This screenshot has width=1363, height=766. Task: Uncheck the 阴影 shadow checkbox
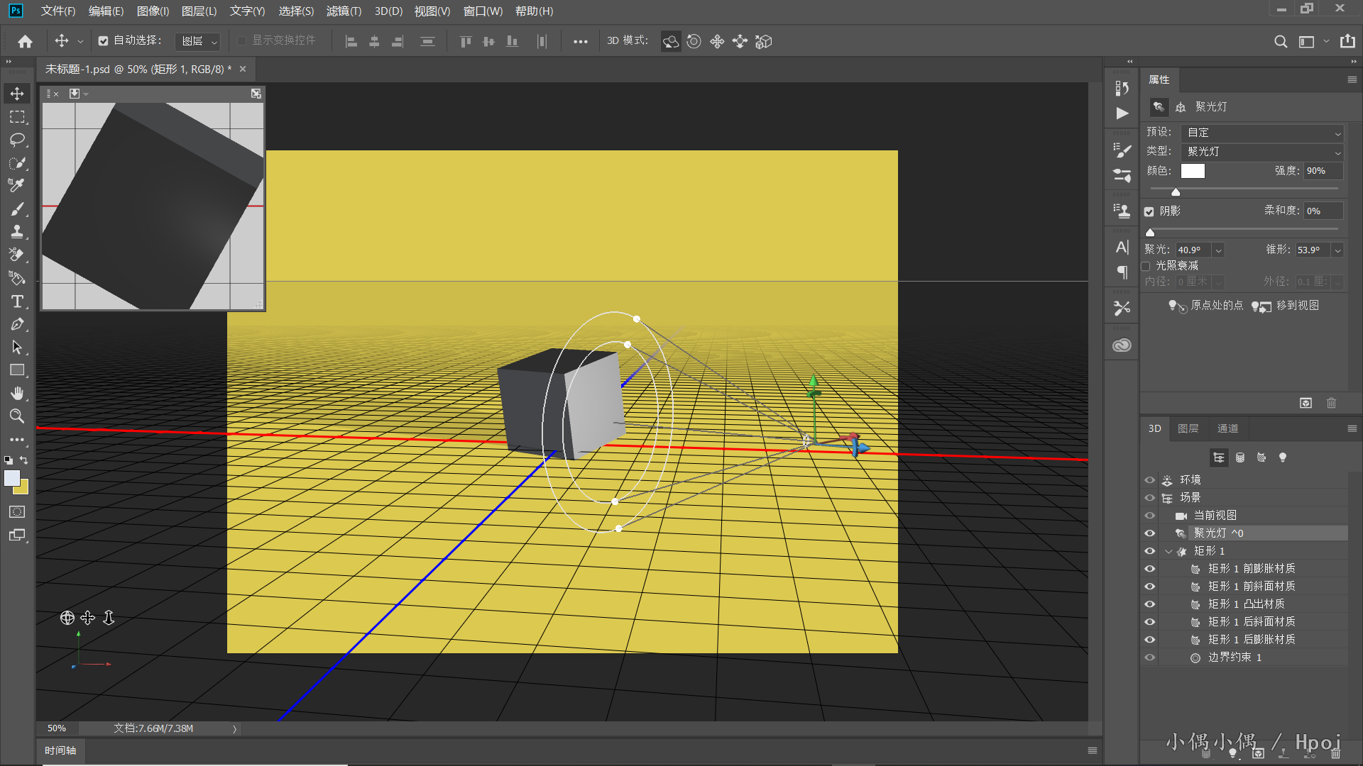[1149, 211]
